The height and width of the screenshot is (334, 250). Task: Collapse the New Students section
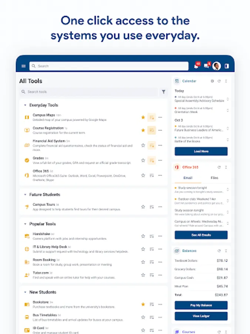(25, 292)
